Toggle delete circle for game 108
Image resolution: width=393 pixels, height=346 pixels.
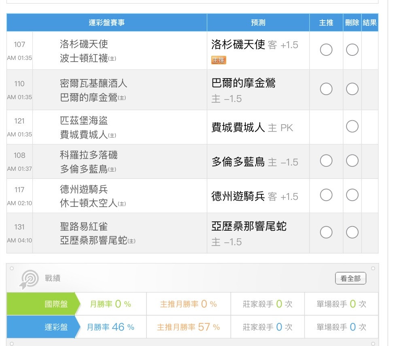pyautogui.click(x=352, y=161)
